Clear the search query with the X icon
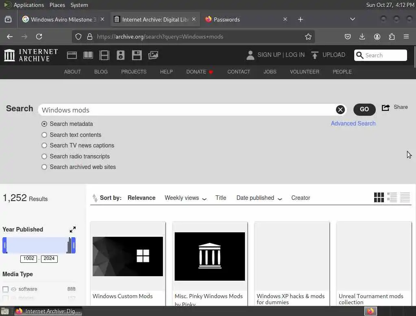Viewport: 416px width, 316px height. click(340, 110)
